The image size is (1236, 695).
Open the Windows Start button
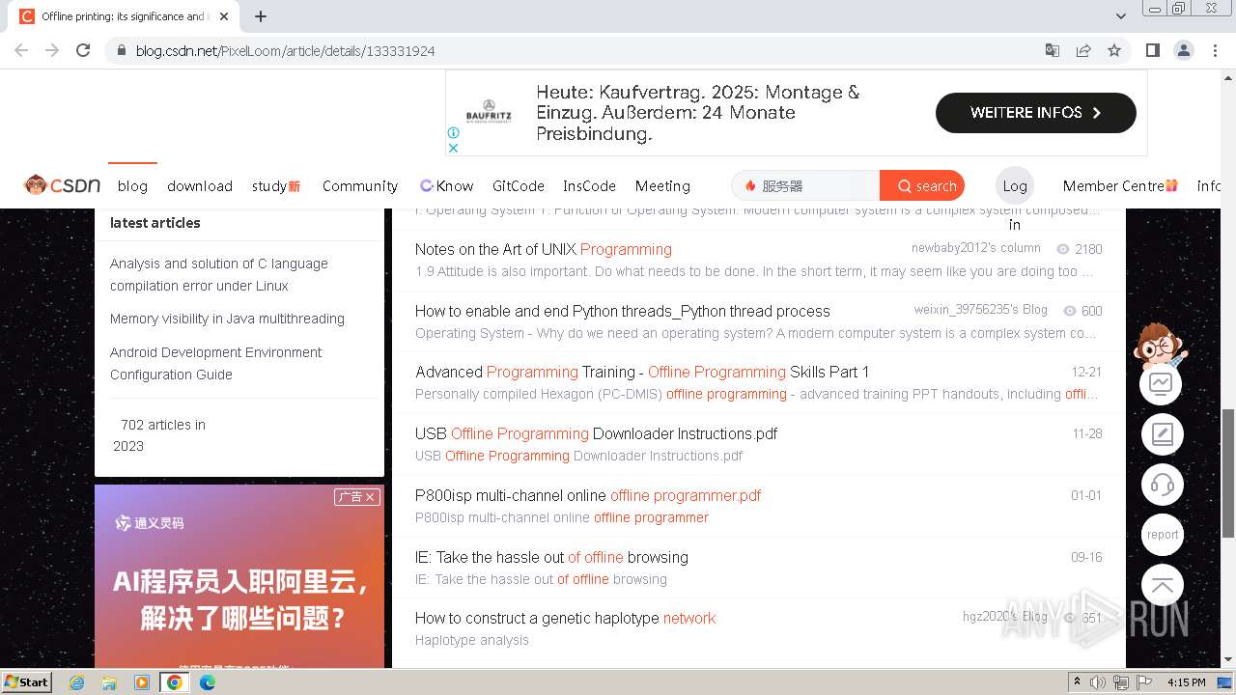(27, 681)
